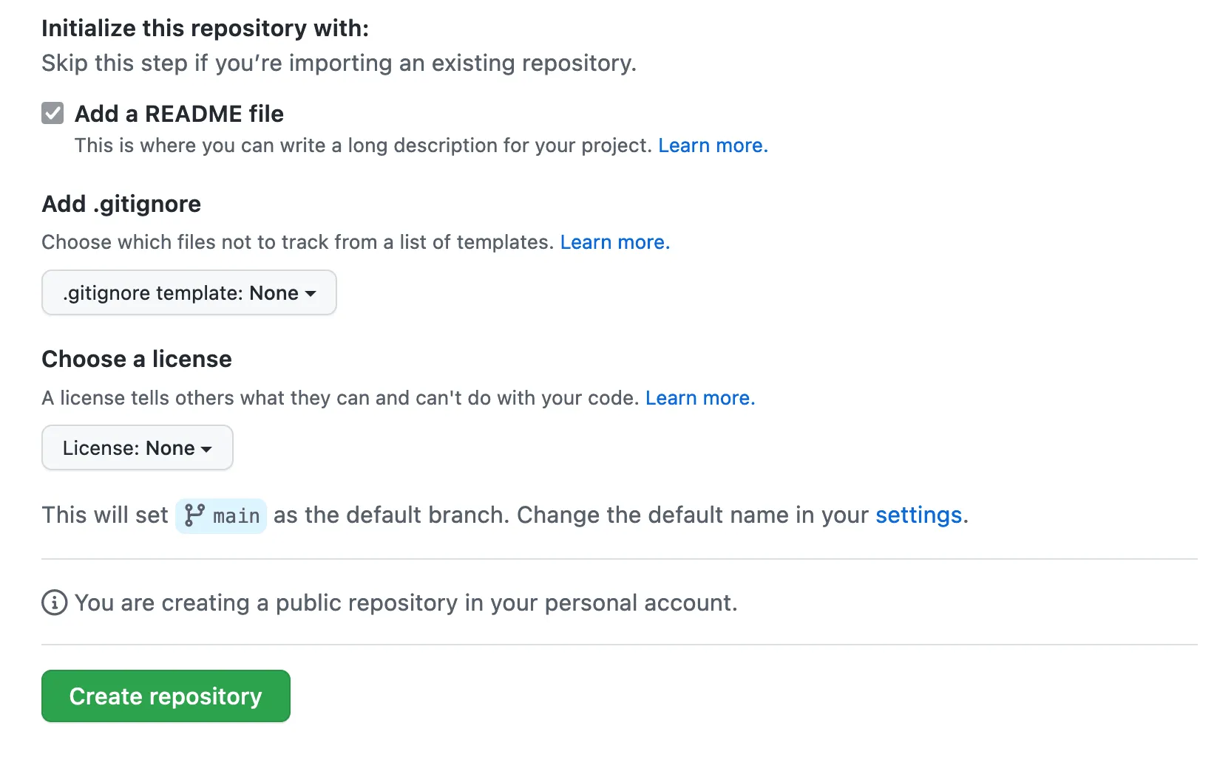Click the 'Skip this step' hint text
This screenshot has height=765, width=1217.
coord(339,63)
